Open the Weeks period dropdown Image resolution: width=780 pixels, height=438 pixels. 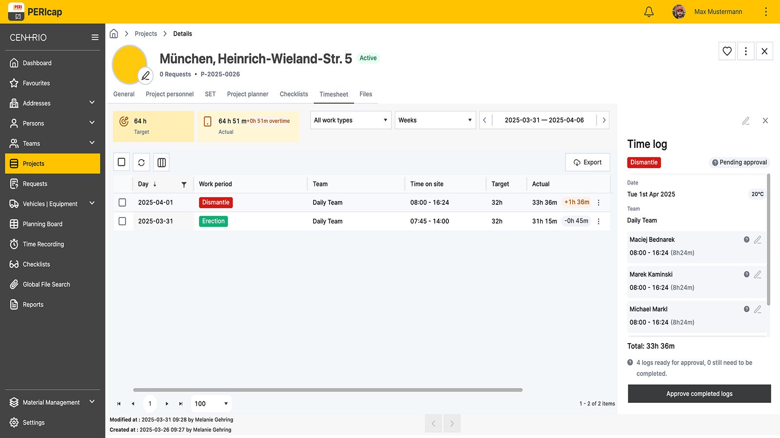435,120
